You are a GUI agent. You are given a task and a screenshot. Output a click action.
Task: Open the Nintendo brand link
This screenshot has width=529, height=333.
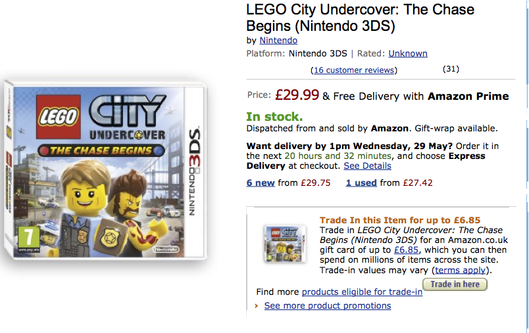point(278,40)
